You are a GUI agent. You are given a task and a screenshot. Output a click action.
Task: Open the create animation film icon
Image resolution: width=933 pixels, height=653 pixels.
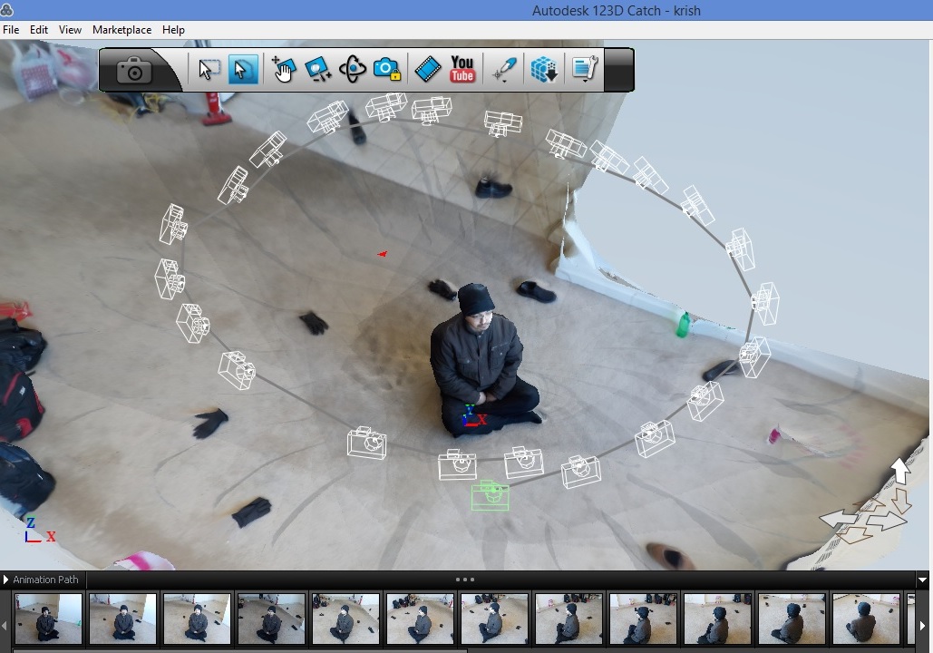click(x=427, y=70)
